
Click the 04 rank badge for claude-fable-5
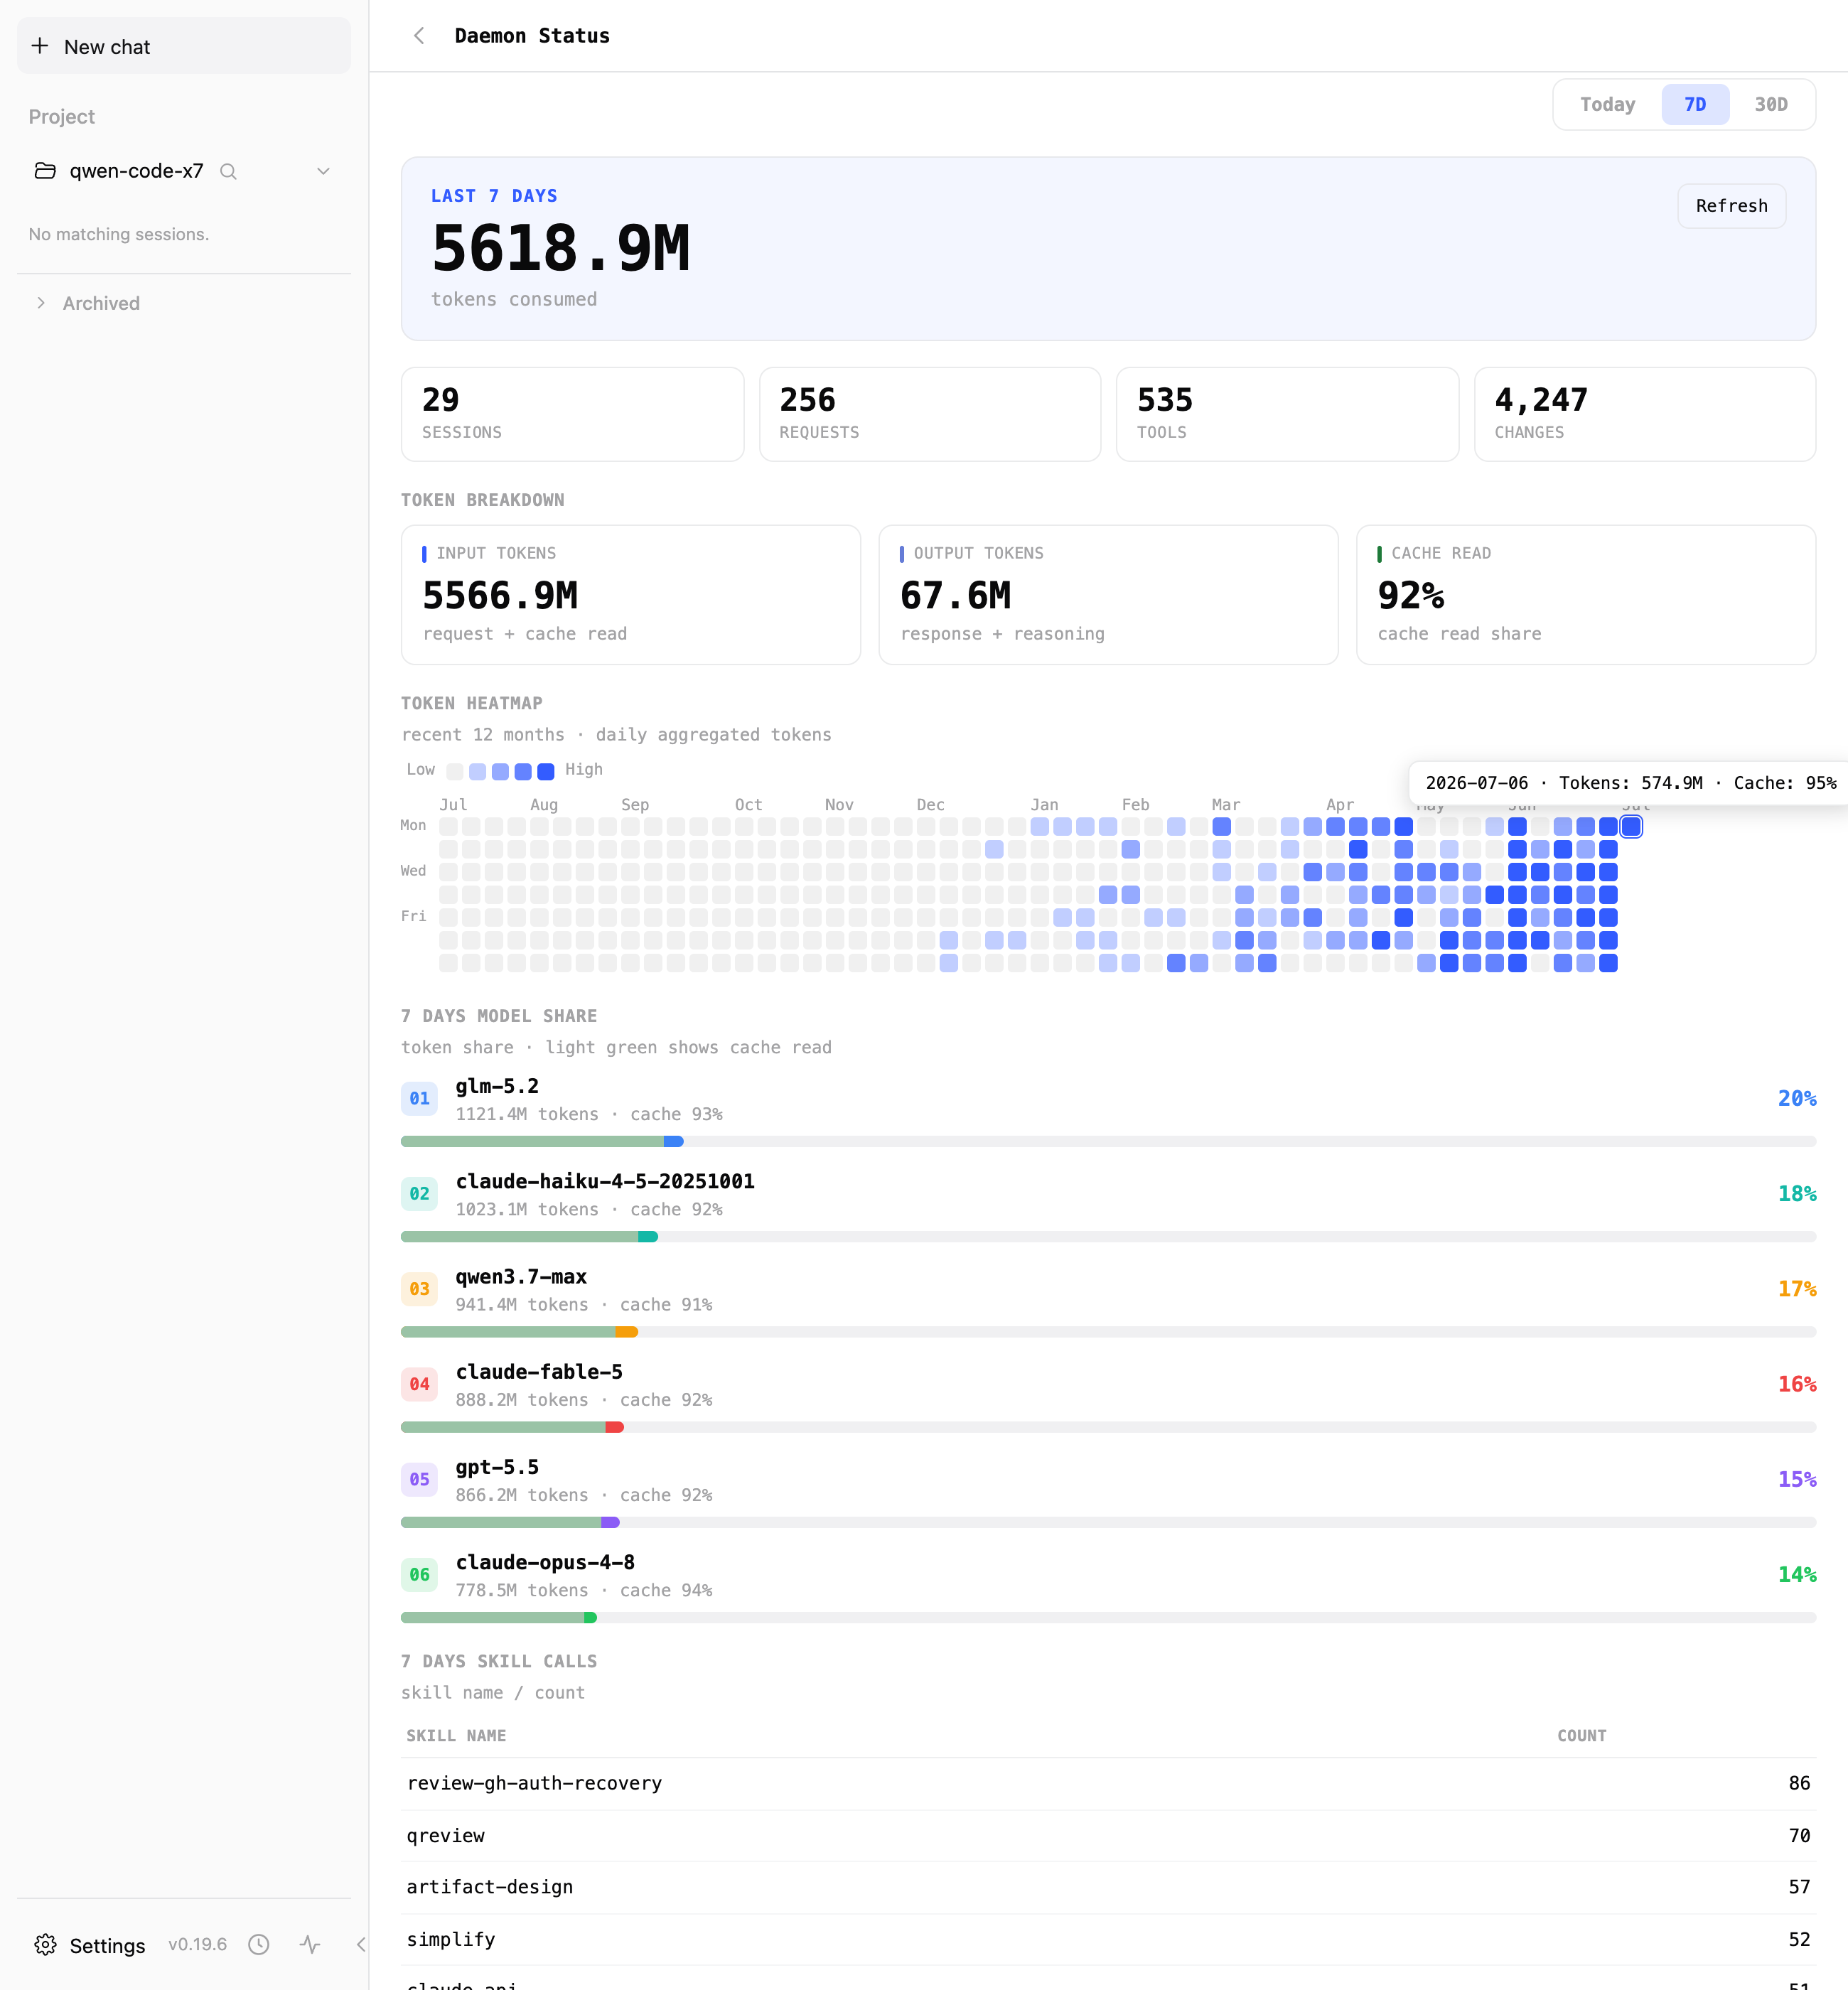pyautogui.click(x=419, y=1384)
